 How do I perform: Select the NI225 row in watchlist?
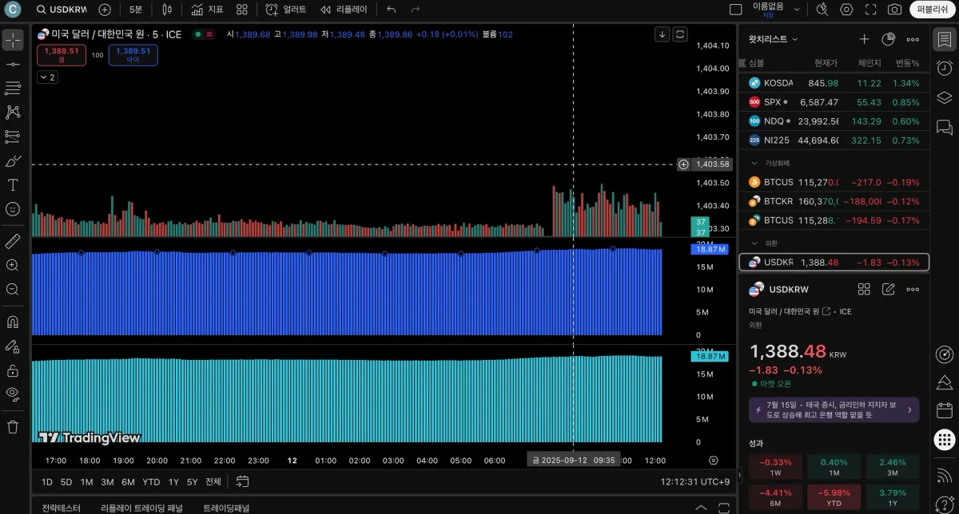point(834,140)
